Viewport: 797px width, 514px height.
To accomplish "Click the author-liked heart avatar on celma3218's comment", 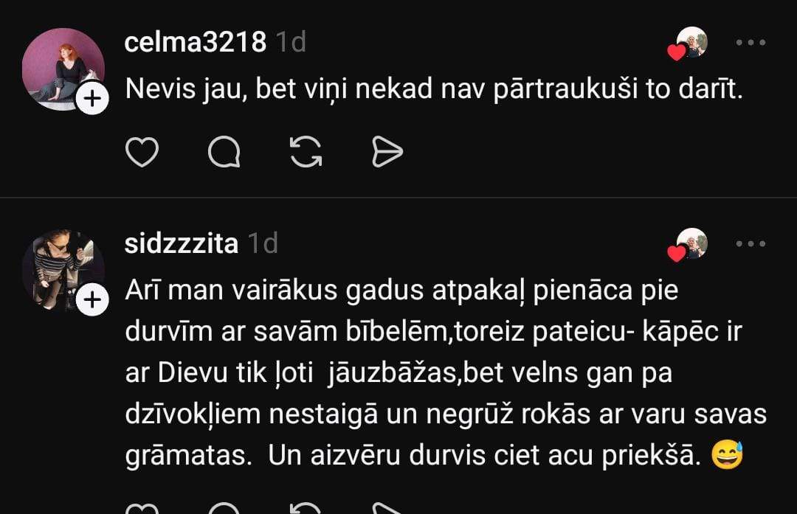I will tap(689, 44).
